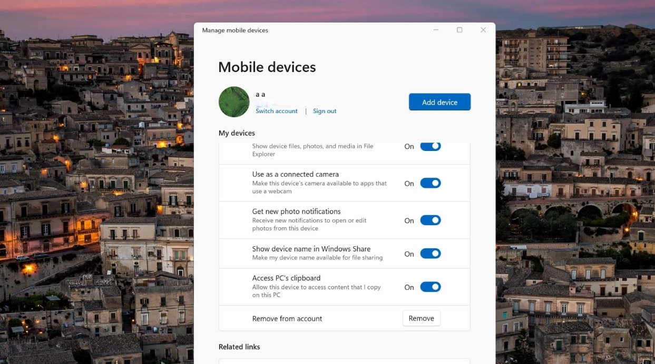
Task: Click the 'Manage mobile devices' title bar text
Action: [x=235, y=31]
